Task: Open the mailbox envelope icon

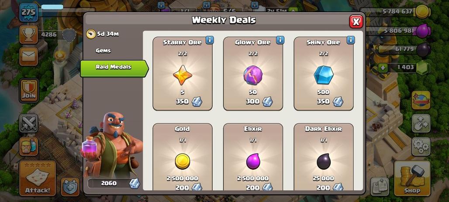Action: tap(29, 56)
